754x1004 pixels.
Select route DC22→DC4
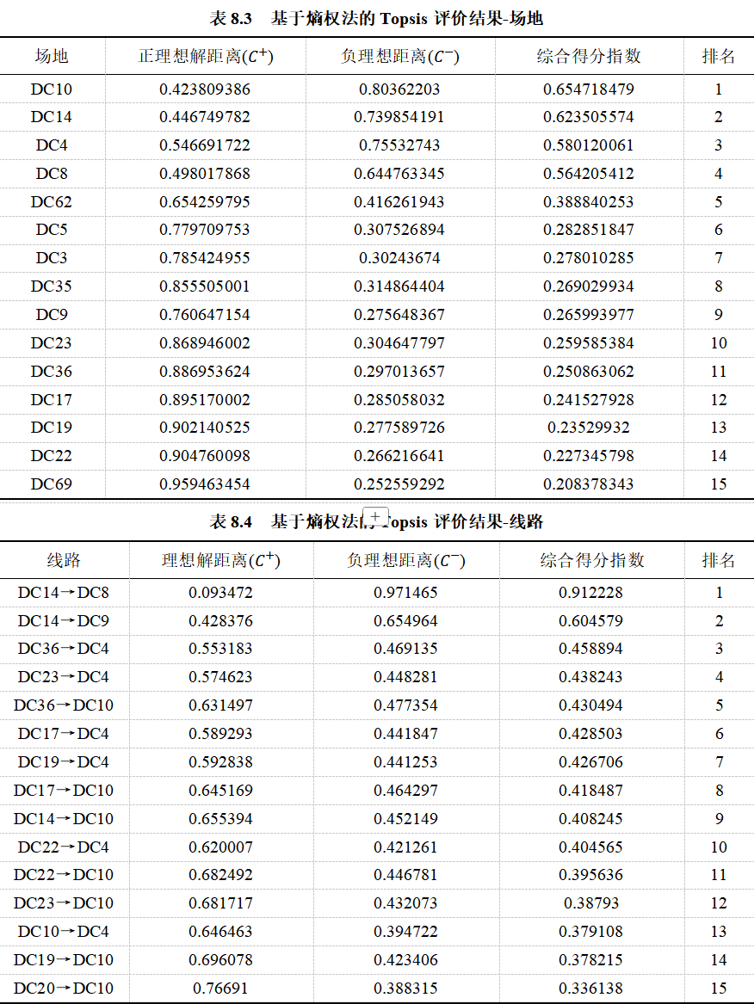coord(64,847)
